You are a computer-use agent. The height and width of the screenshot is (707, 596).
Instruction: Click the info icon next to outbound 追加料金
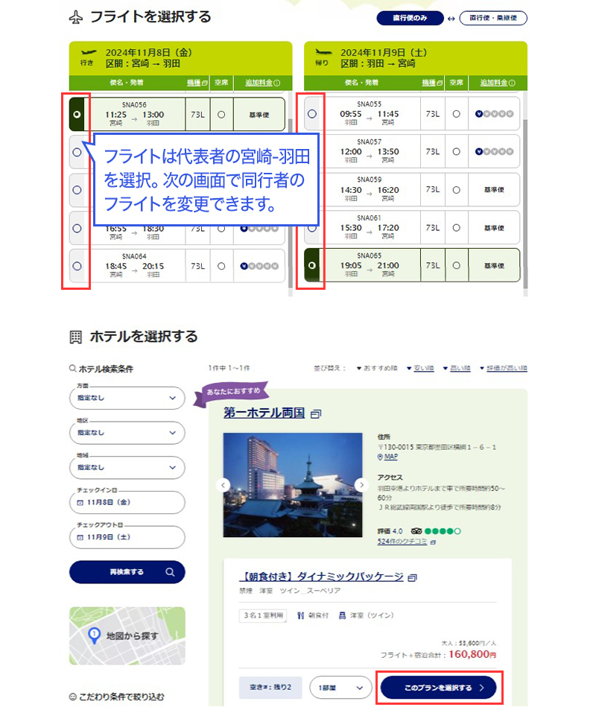coord(276,83)
